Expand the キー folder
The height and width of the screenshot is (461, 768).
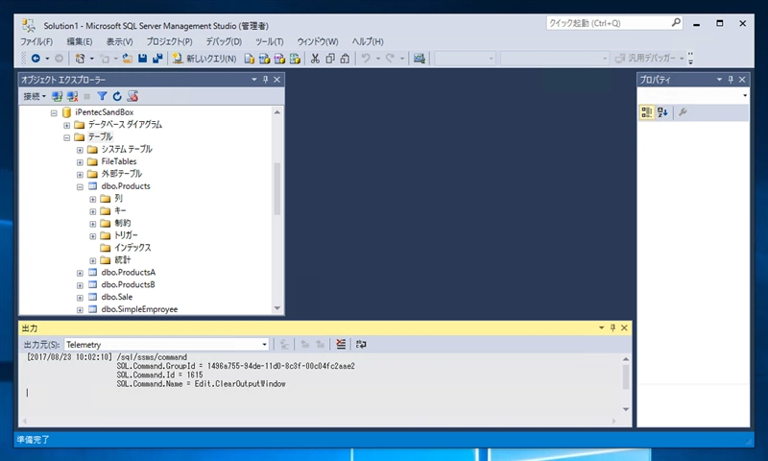tap(92, 211)
